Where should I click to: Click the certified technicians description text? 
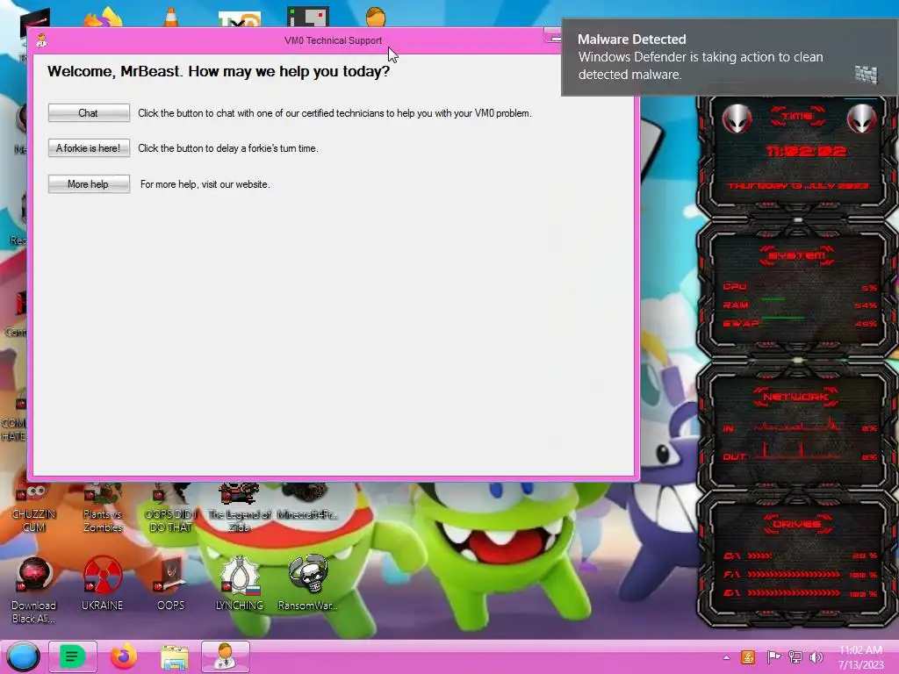pyautogui.click(x=334, y=113)
